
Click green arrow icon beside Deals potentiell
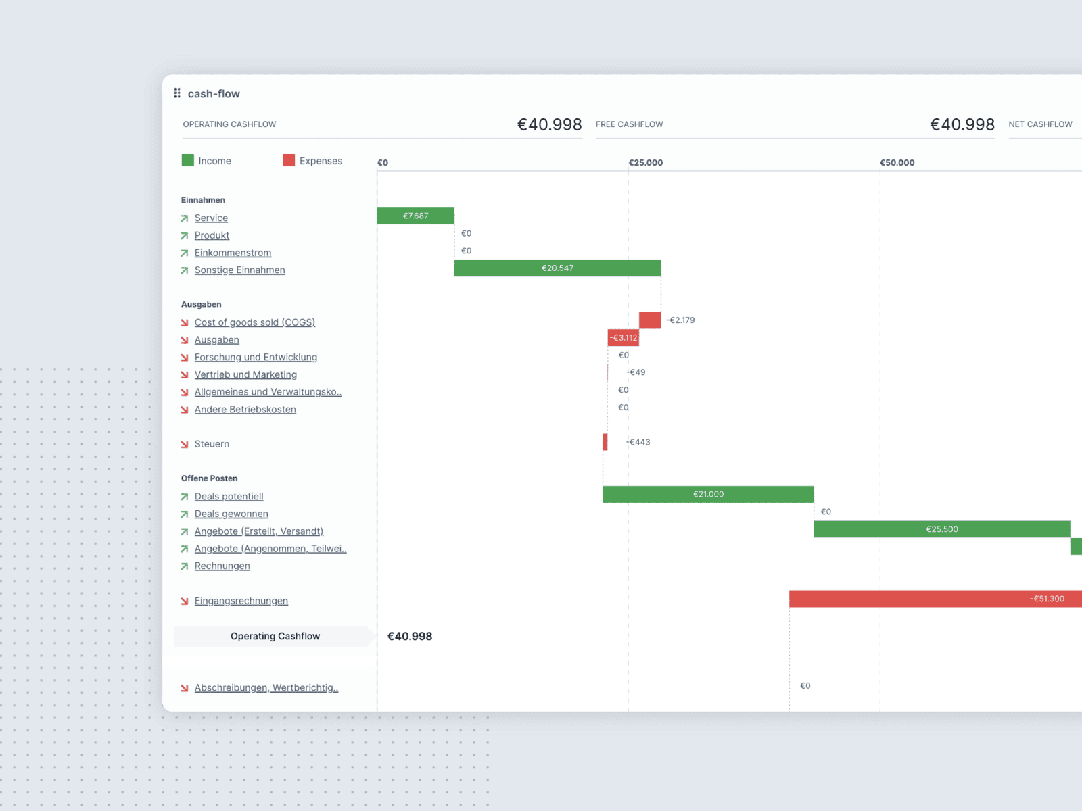(x=185, y=497)
